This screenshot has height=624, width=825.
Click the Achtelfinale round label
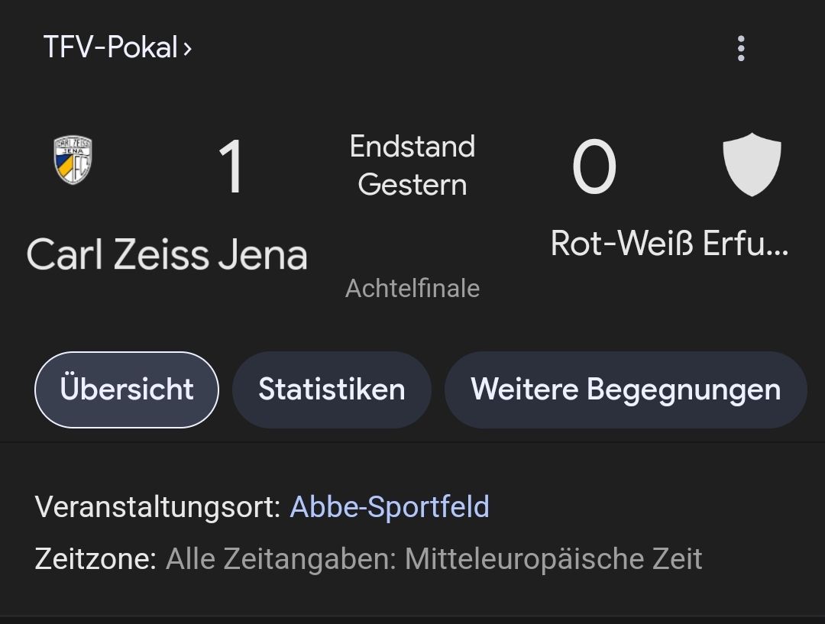(412, 288)
